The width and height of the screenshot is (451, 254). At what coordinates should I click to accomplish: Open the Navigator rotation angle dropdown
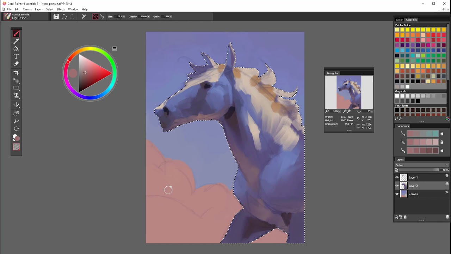[x=372, y=111]
